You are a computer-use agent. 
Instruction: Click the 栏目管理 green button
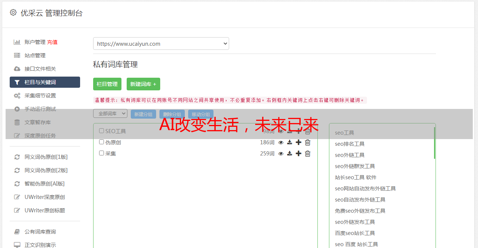click(107, 84)
